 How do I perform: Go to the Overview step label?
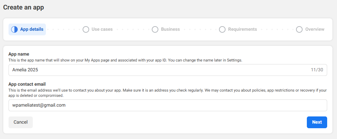[315, 29]
